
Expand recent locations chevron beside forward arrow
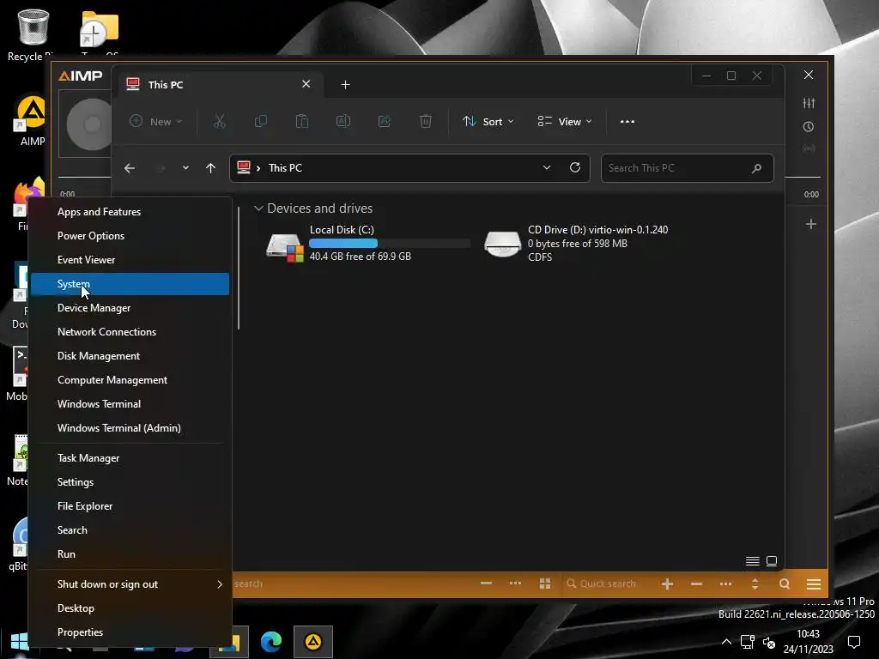(x=185, y=168)
